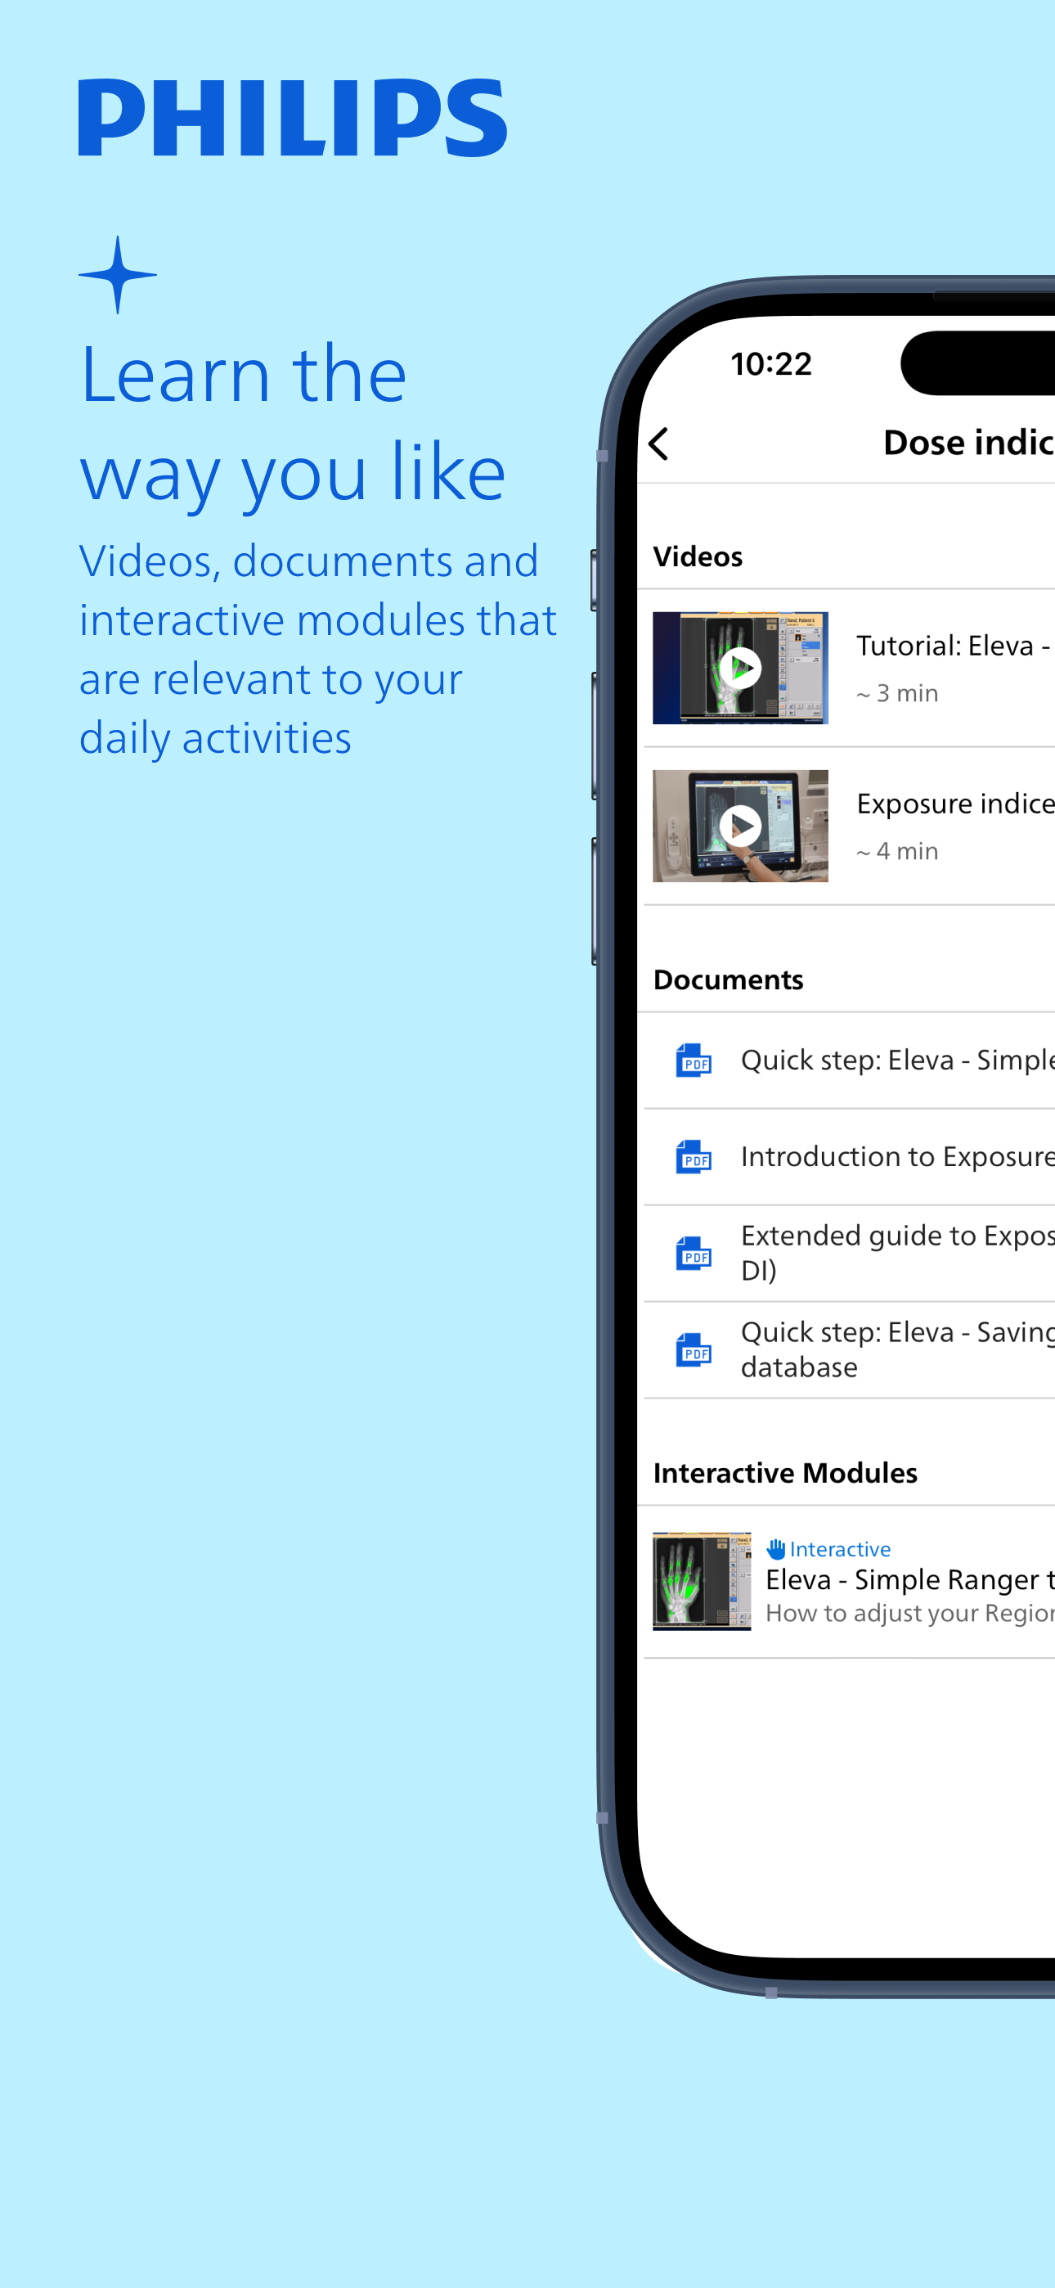Open 'Eleva - Simple Ranger' interactive module title
Viewport: 1055px width, 2288px height.
910,1580
